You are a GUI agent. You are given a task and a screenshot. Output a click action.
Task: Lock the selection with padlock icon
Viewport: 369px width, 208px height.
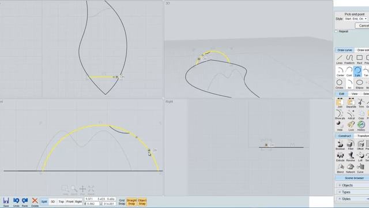pyautogui.click(x=351, y=126)
